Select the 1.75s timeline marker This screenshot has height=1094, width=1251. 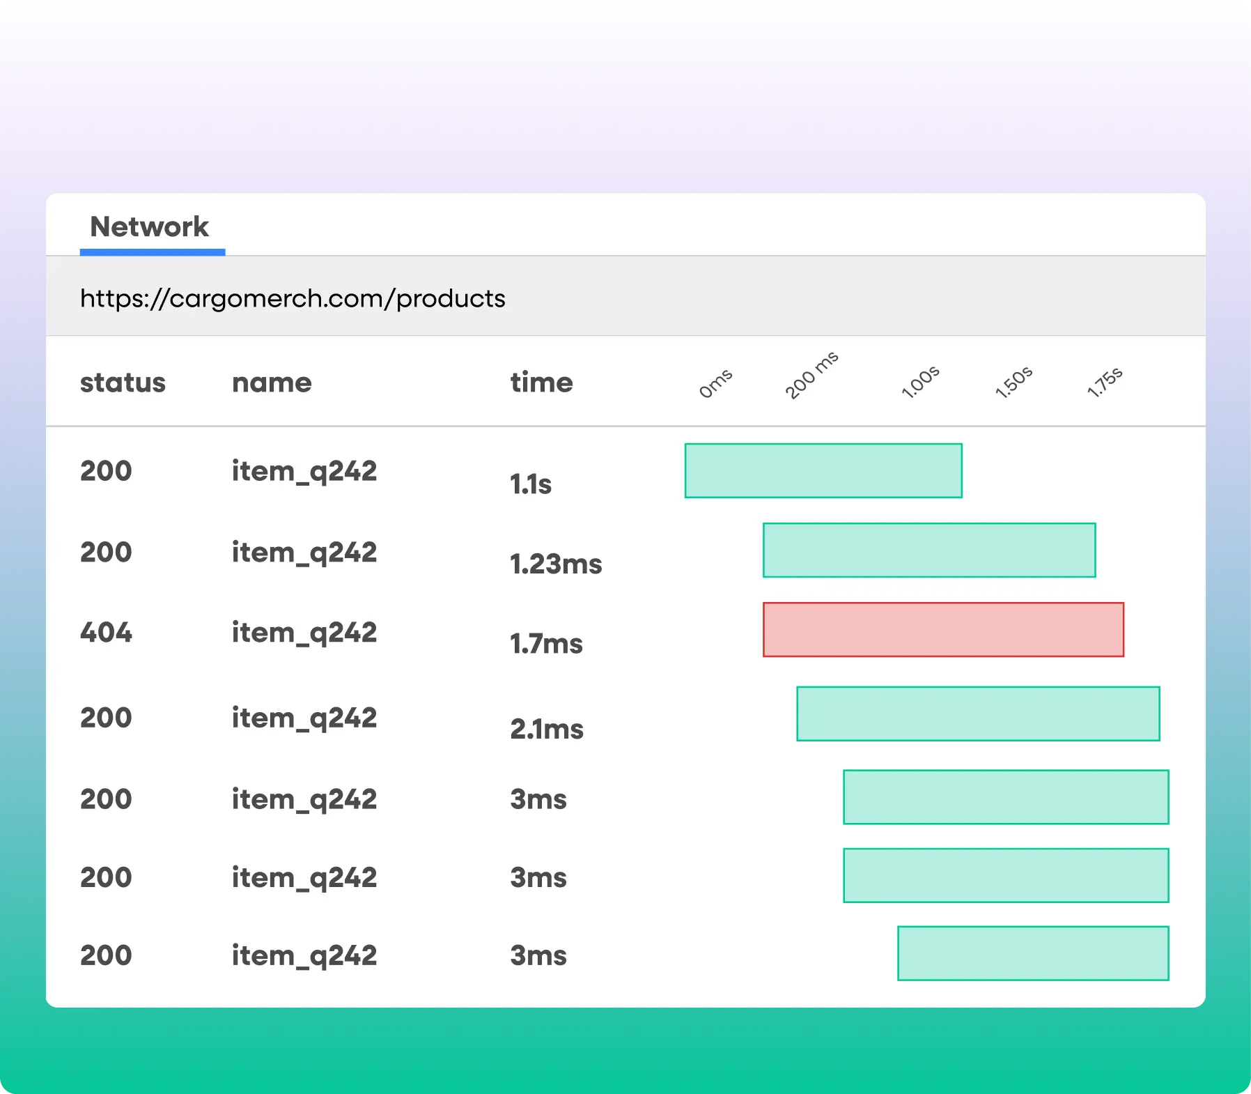[1105, 382]
